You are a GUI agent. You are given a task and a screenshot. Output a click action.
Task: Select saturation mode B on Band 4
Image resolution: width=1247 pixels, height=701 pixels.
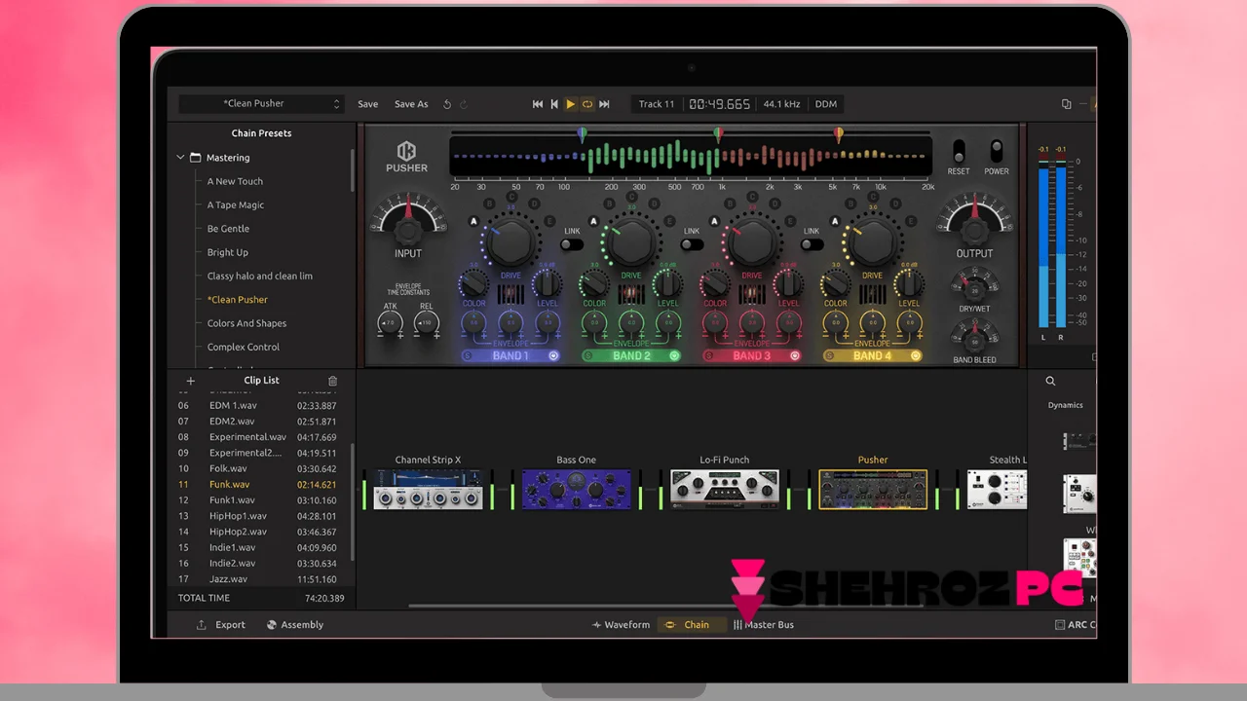(x=851, y=204)
